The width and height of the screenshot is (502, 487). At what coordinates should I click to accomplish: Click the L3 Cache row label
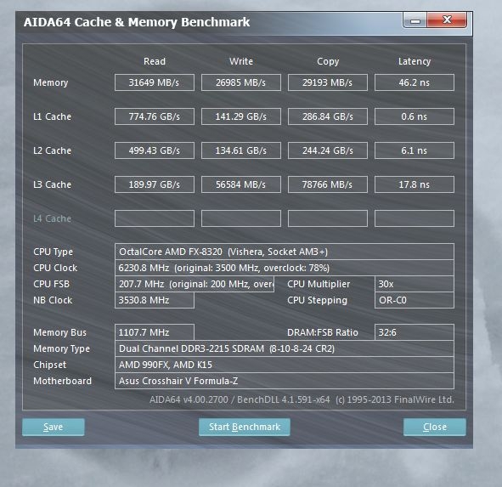tap(52, 184)
